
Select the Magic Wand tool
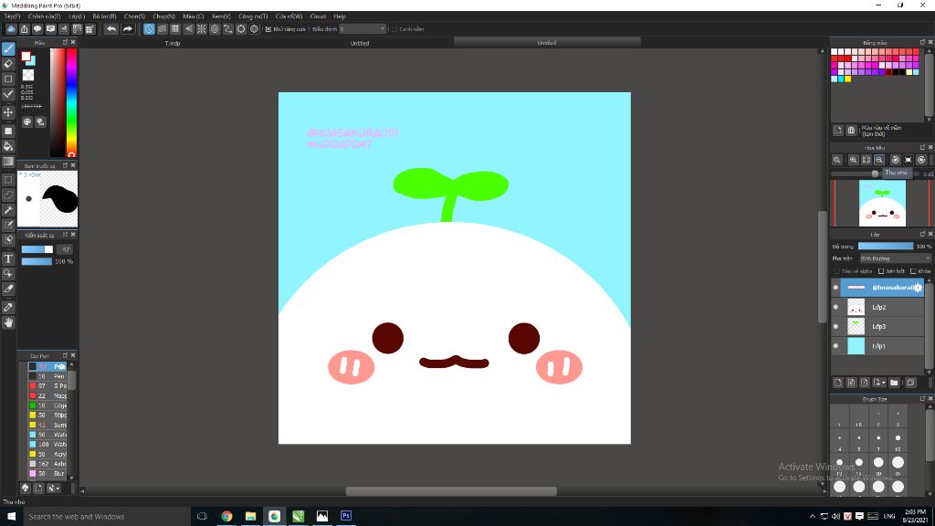coord(8,210)
